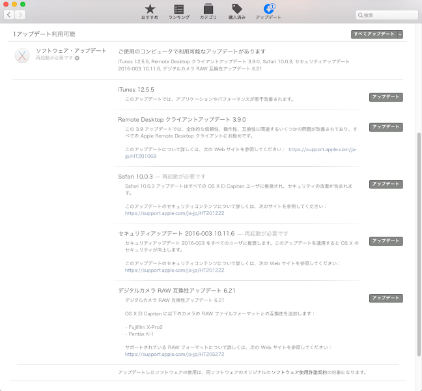Open the dropdown arrow beside すべてアップデート

click(401, 34)
